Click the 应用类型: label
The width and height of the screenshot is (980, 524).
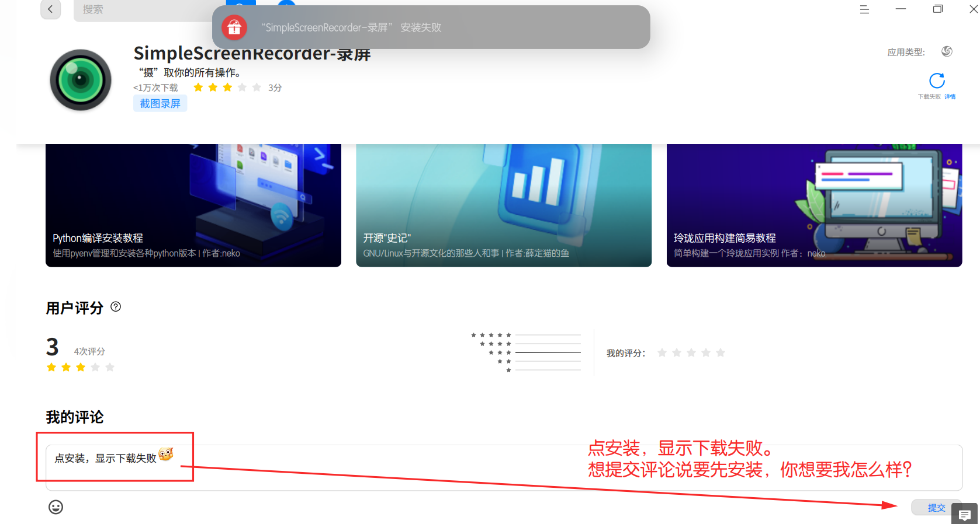(x=906, y=52)
